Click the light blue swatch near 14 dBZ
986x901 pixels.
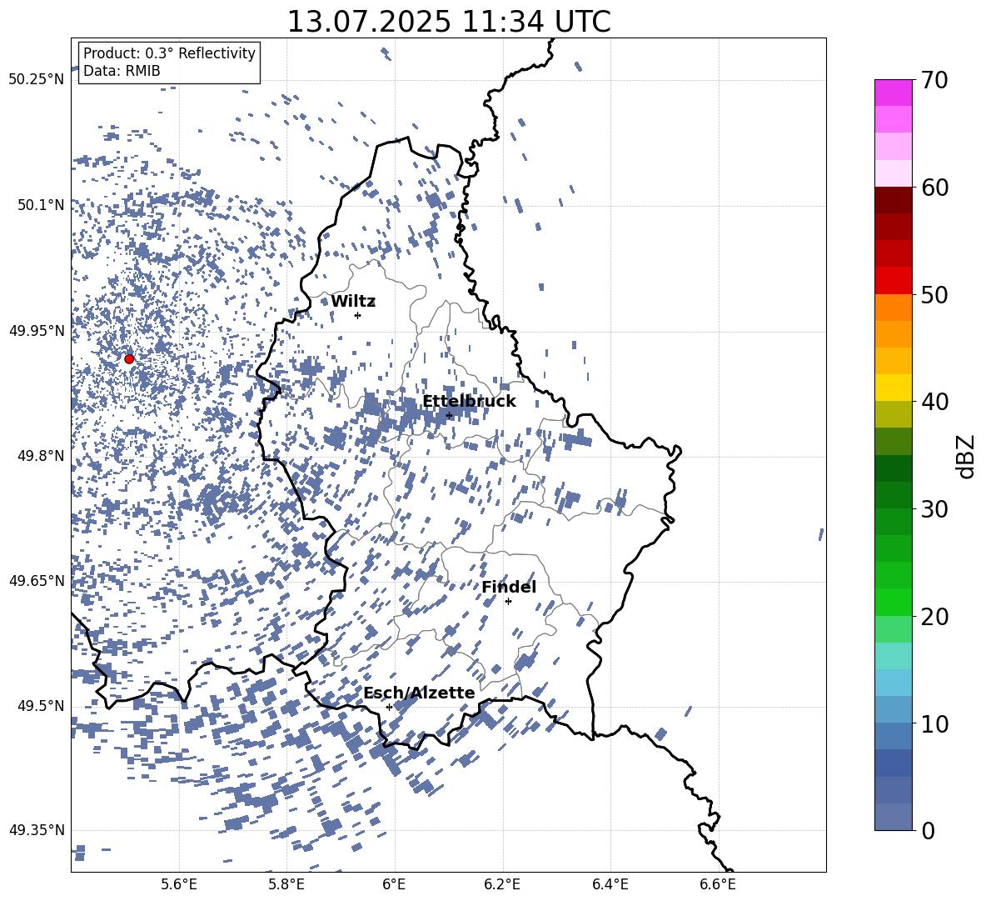pos(893,683)
